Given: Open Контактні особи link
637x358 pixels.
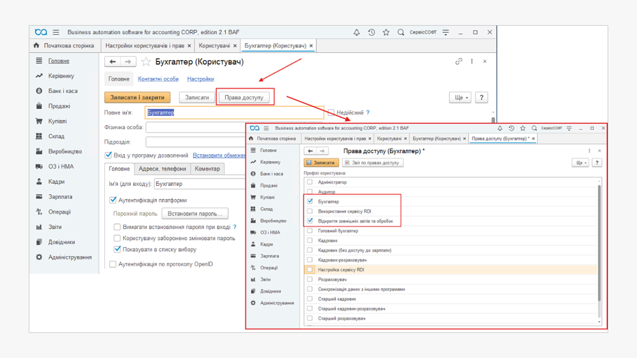Looking at the screenshot, I should click(x=158, y=79).
